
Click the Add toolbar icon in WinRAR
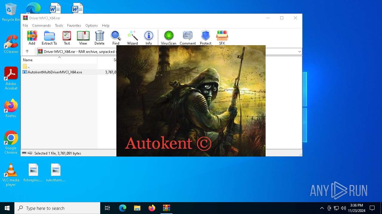pos(32,38)
